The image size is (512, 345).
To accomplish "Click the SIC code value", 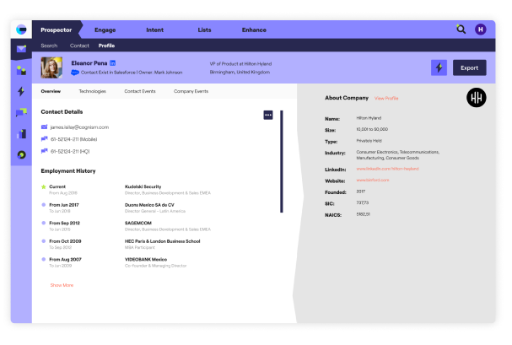I will [363, 203].
